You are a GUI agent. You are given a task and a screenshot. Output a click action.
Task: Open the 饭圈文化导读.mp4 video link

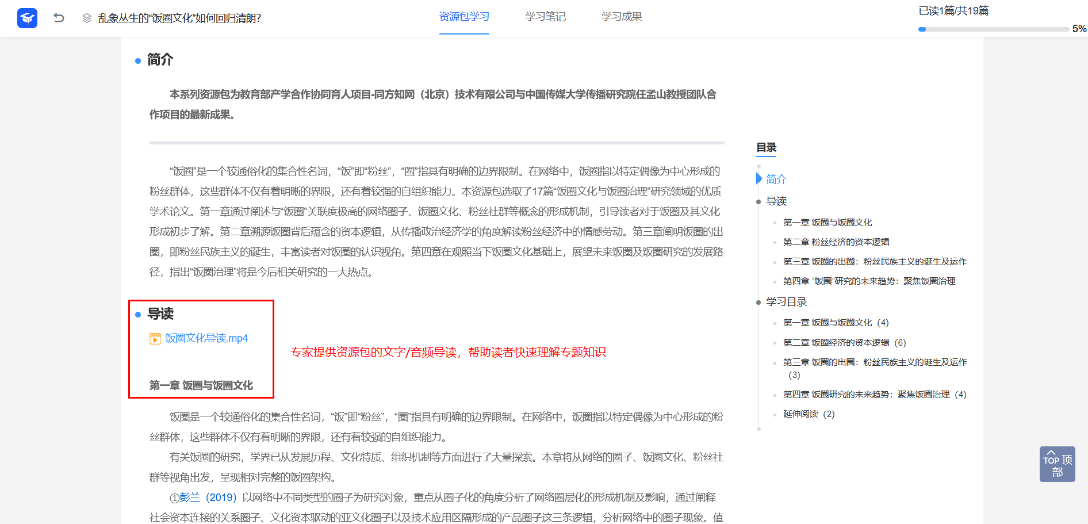point(206,338)
